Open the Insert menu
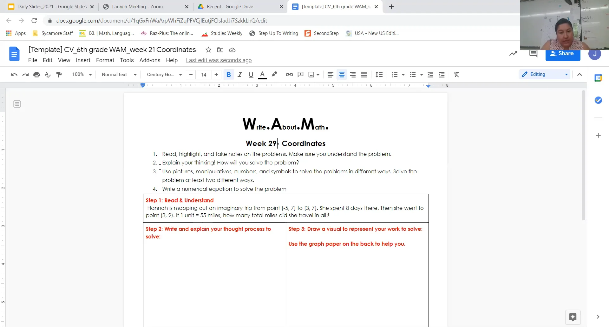Viewport: 609px width, 327px height. pos(83,60)
